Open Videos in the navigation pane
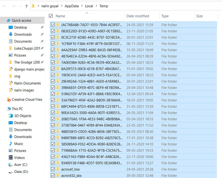Image resolution: width=222 pixels, height=178 pixels. [20, 158]
